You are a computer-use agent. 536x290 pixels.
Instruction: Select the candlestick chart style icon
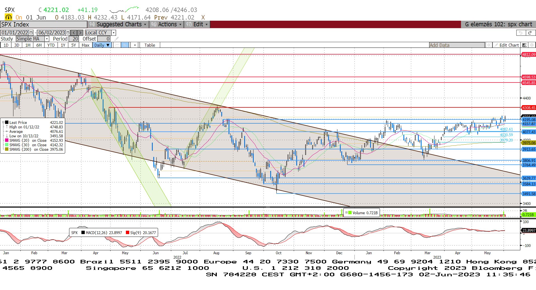pos(125,45)
